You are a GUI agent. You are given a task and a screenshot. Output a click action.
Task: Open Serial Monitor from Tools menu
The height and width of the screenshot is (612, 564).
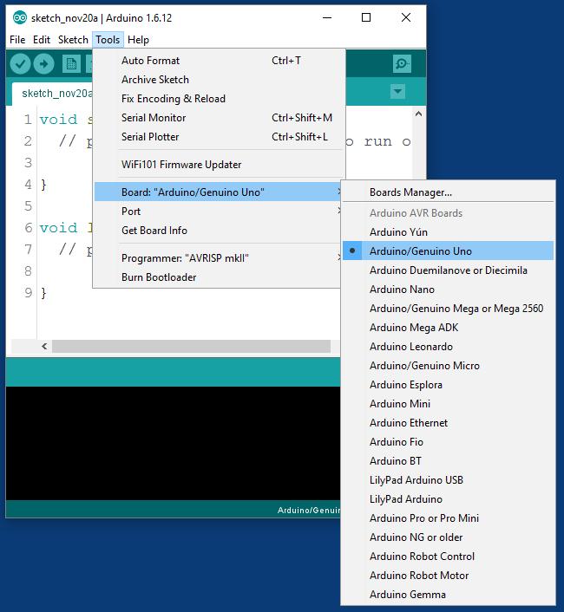[x=219, y=118]
